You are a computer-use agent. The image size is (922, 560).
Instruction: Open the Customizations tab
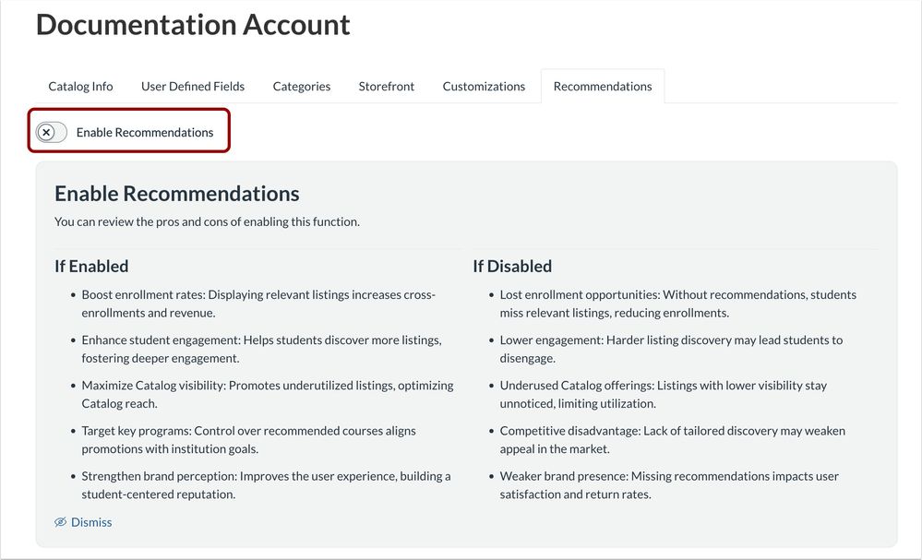point(484,87)
